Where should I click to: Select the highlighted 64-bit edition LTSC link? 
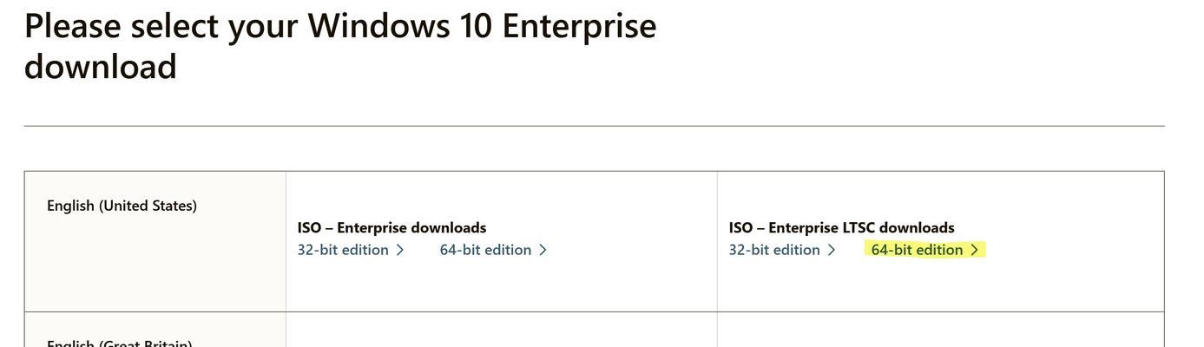click(924, 250)
